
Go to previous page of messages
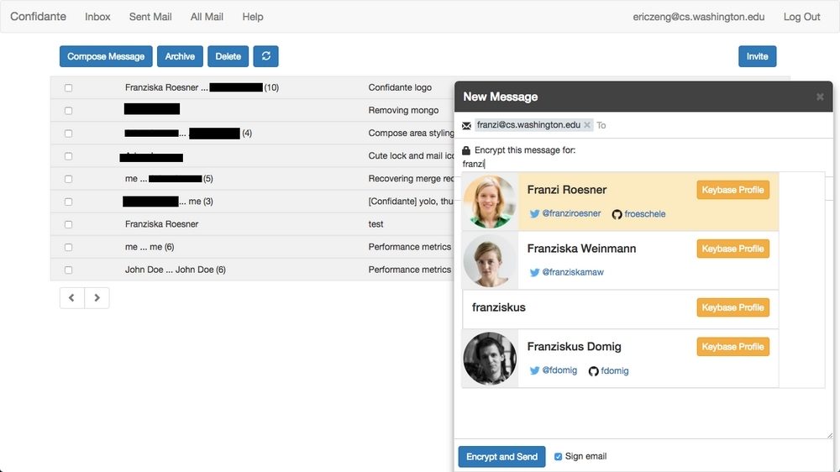(x=71, y=297)
